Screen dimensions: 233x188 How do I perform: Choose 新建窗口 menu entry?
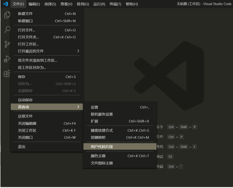(x=47, y=21)
